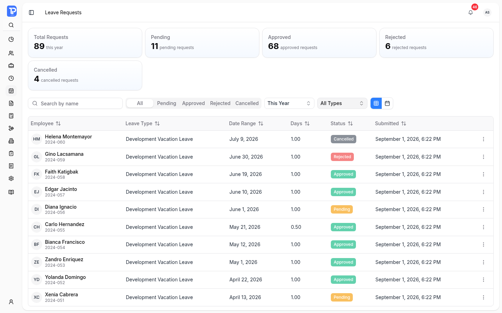Open the sidebar search icon
This screenshot has height=313, width=502.
pyautogui.click(x=11, y=25)
